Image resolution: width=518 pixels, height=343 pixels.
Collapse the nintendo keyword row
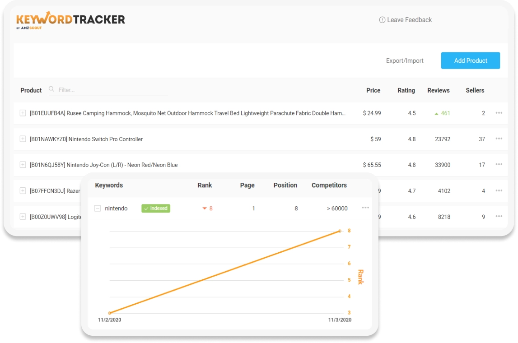coord(98,209)
